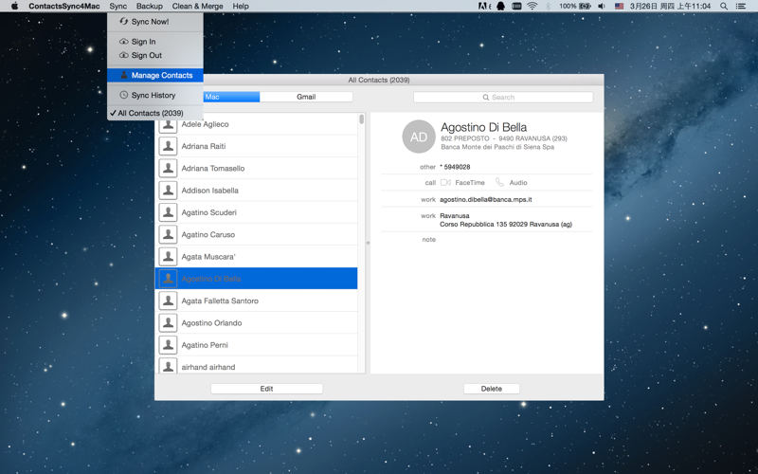Start a FaceTime video call

[x=462, y=183]
